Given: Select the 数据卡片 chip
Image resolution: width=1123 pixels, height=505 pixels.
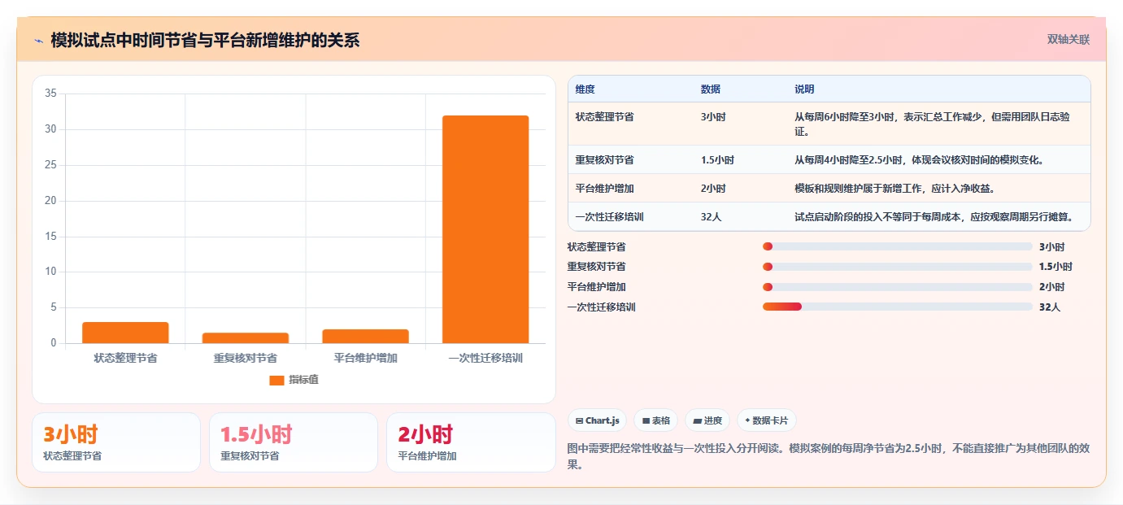Looking at the screenshot, I should pos(767,420).
